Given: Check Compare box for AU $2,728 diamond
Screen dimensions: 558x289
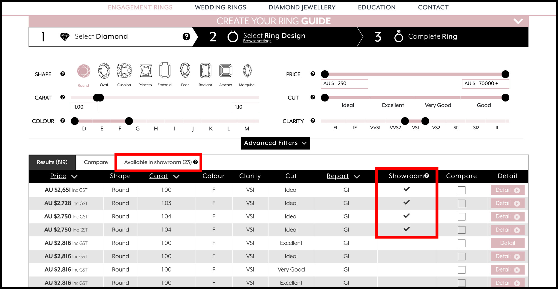Looking at the screenshot, I should point(461,203).
